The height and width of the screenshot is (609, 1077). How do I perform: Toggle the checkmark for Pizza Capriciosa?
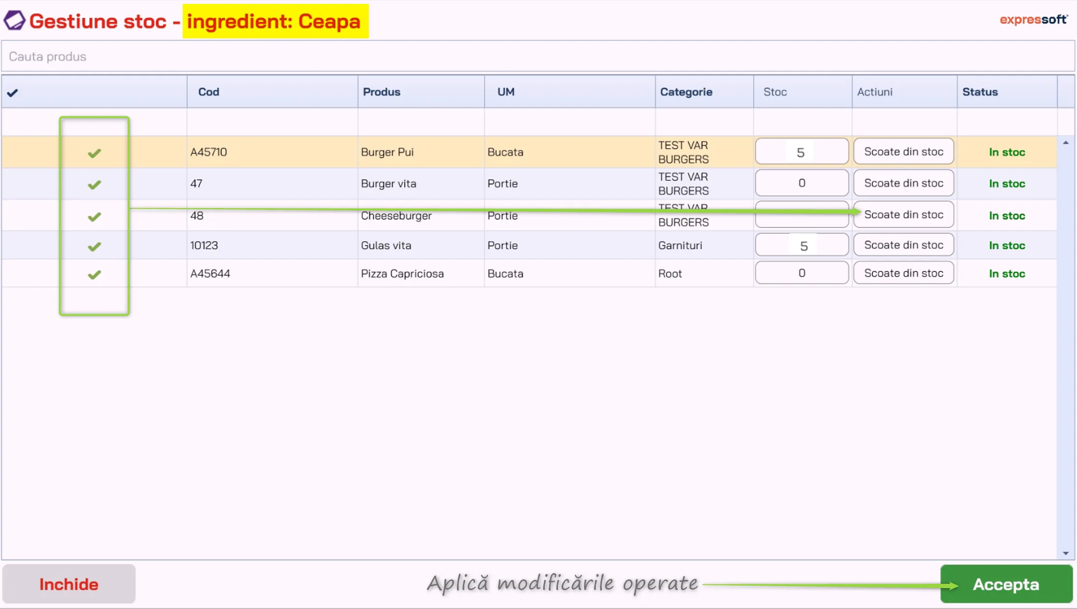click(x=94, y=275)
